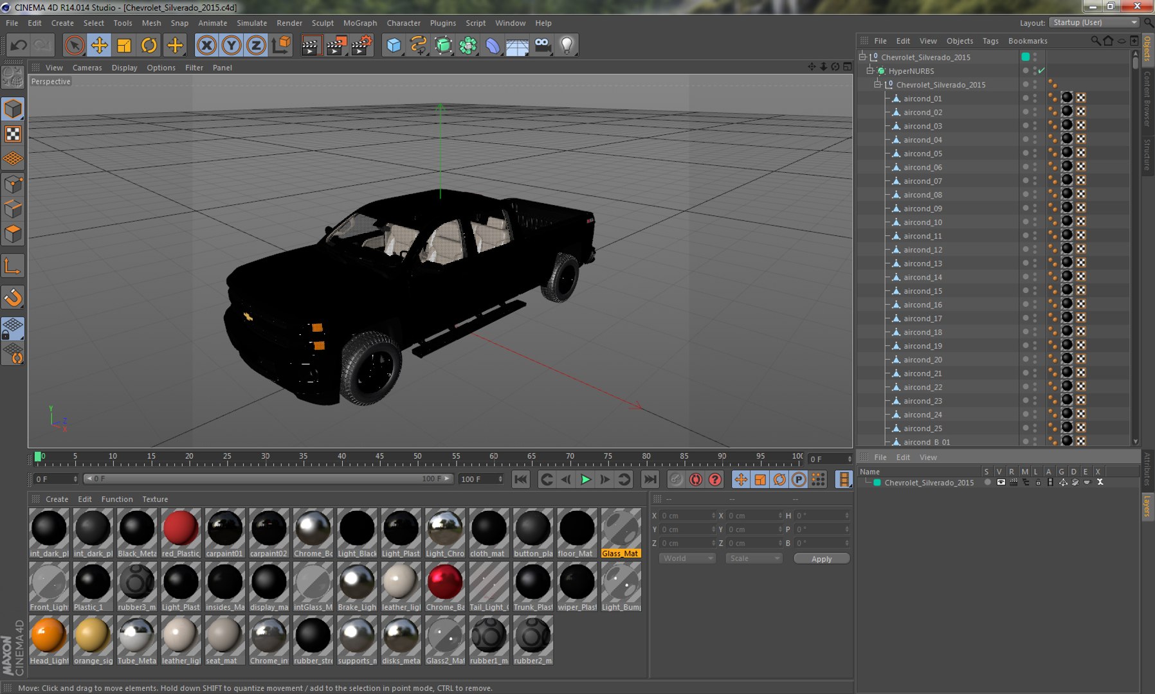Toggle Solo for Chevrolet_Silverado_2015 layer
Screen dimensions: 1155x694
coord(987,483)
